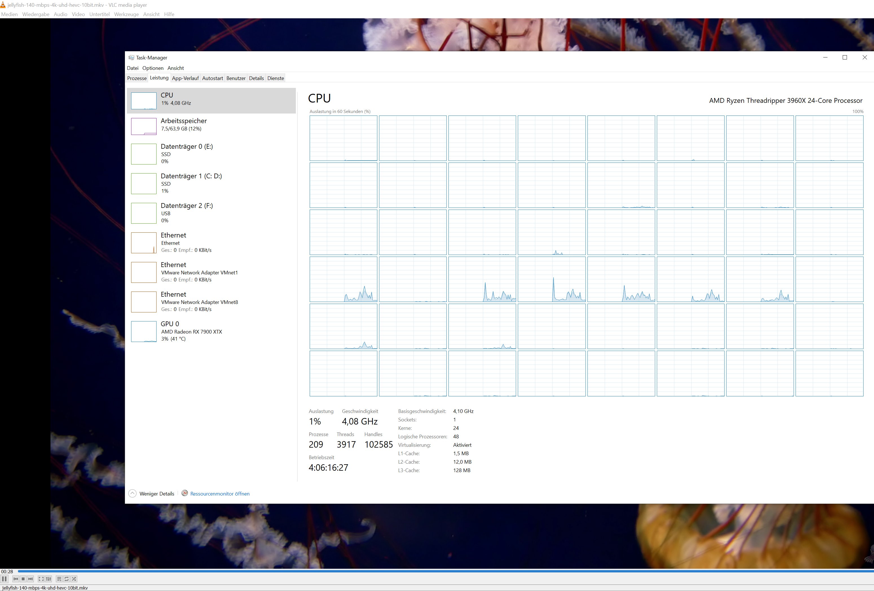Viewport: 874px width, 591px height.
Task: Switch to the Prozesse tab
Action: coord(137,78)
